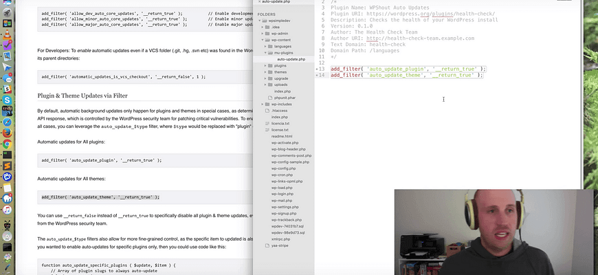Open wp-login.php from the sidebar

click(283, 194)
